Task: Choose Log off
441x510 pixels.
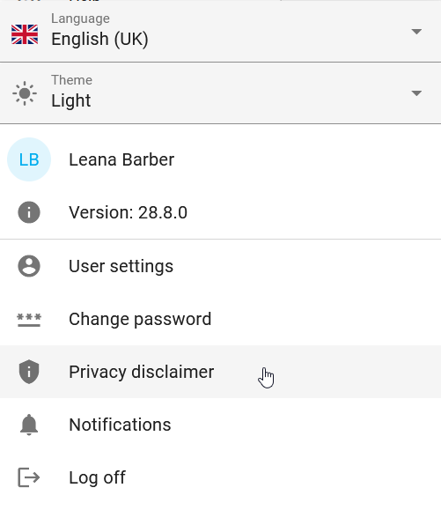Action: [x=220, y=477]
